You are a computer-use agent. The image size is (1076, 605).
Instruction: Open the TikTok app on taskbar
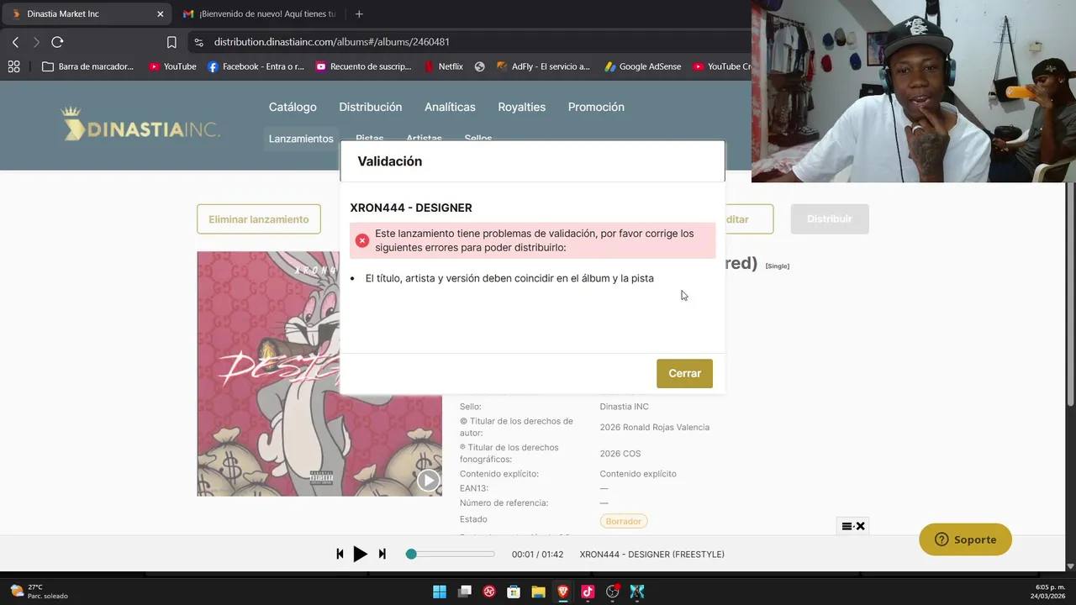click(588, 592)
